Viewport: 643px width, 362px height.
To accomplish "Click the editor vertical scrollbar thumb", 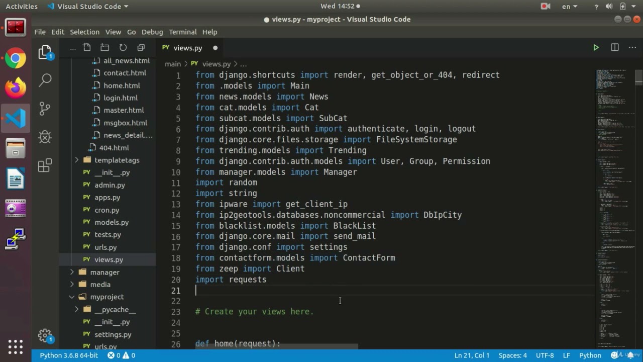I will pyautogui.click(x=638, y=77).
